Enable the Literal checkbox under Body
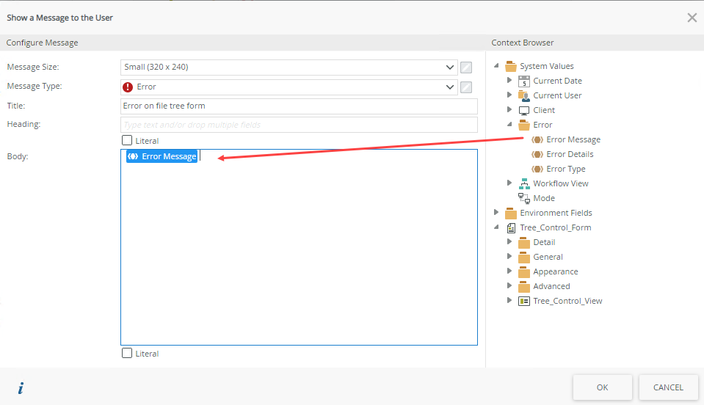The height and width of the screenshot is (405, 704). pos(127,353)
